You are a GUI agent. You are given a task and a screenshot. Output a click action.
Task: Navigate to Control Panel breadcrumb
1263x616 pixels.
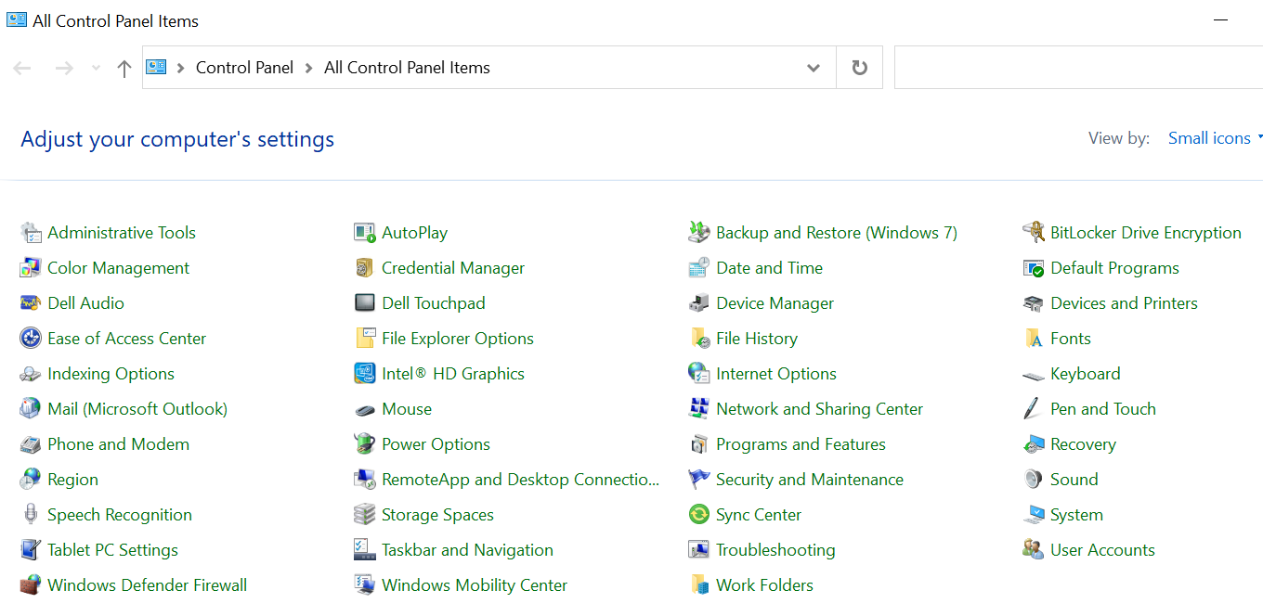point(244,68)
